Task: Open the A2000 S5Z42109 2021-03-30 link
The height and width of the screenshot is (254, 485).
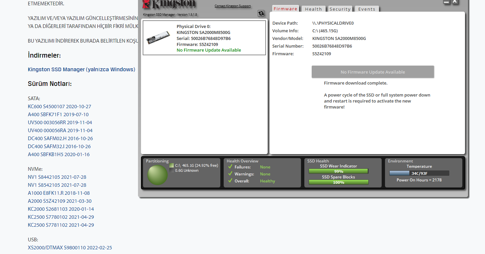Action: [x=60, y=201]
